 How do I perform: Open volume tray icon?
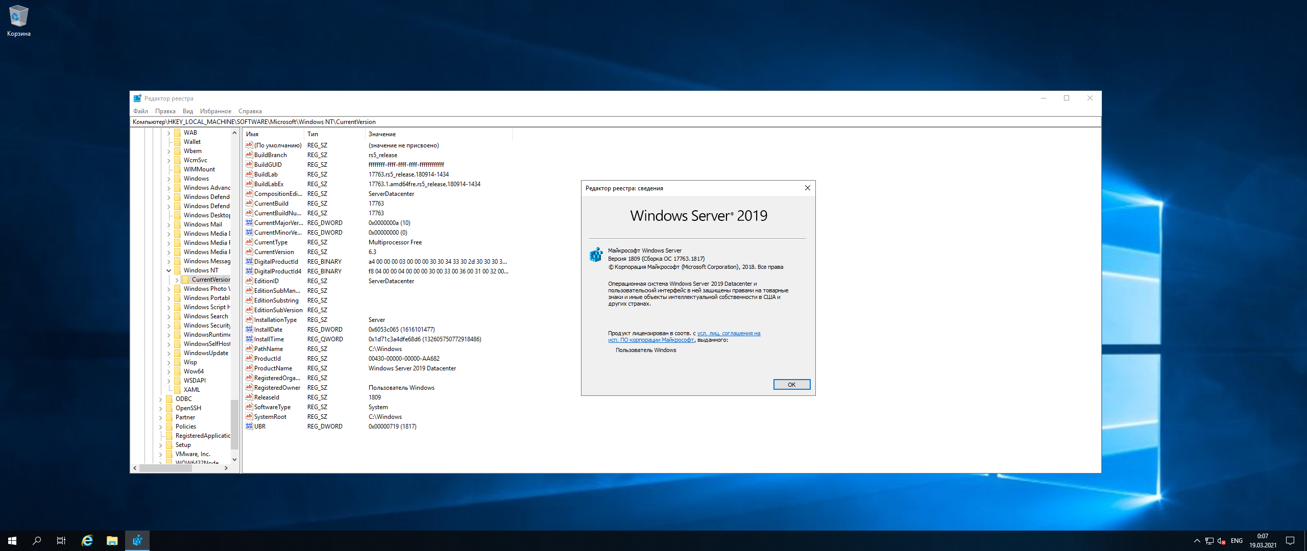click(x=1221, y=541)
